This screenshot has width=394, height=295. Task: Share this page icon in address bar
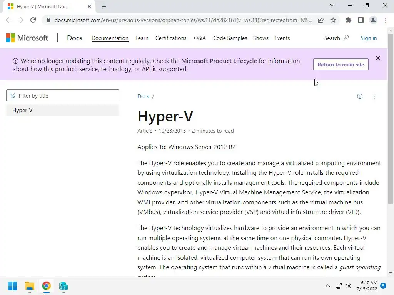coord(321,20)
